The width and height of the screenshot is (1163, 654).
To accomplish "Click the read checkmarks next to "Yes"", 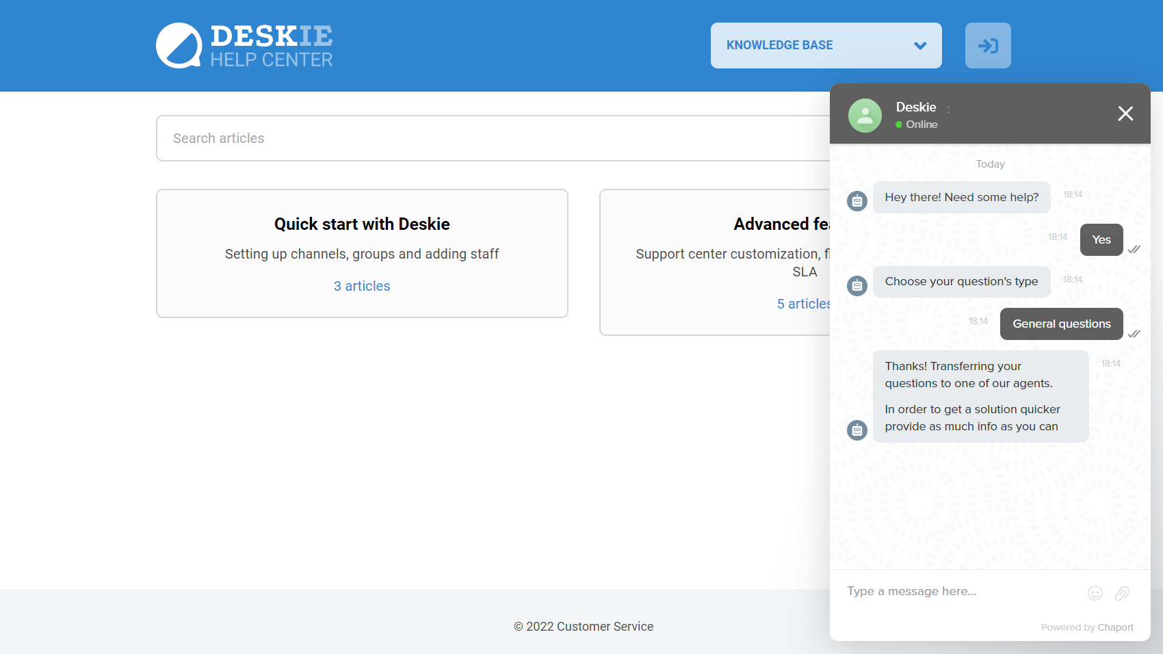I will [x=1134, y=249].
